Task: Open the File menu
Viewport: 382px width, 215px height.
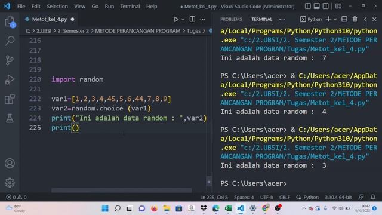Action: pyautogui.click(x=21, y=7)
